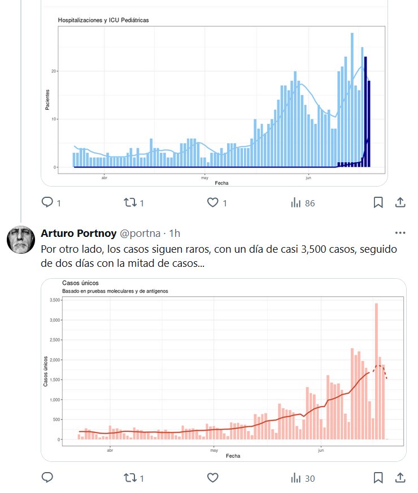Reply to the casos raros tweet
This screenshot has width=418, height=493.
coord(48,478)
